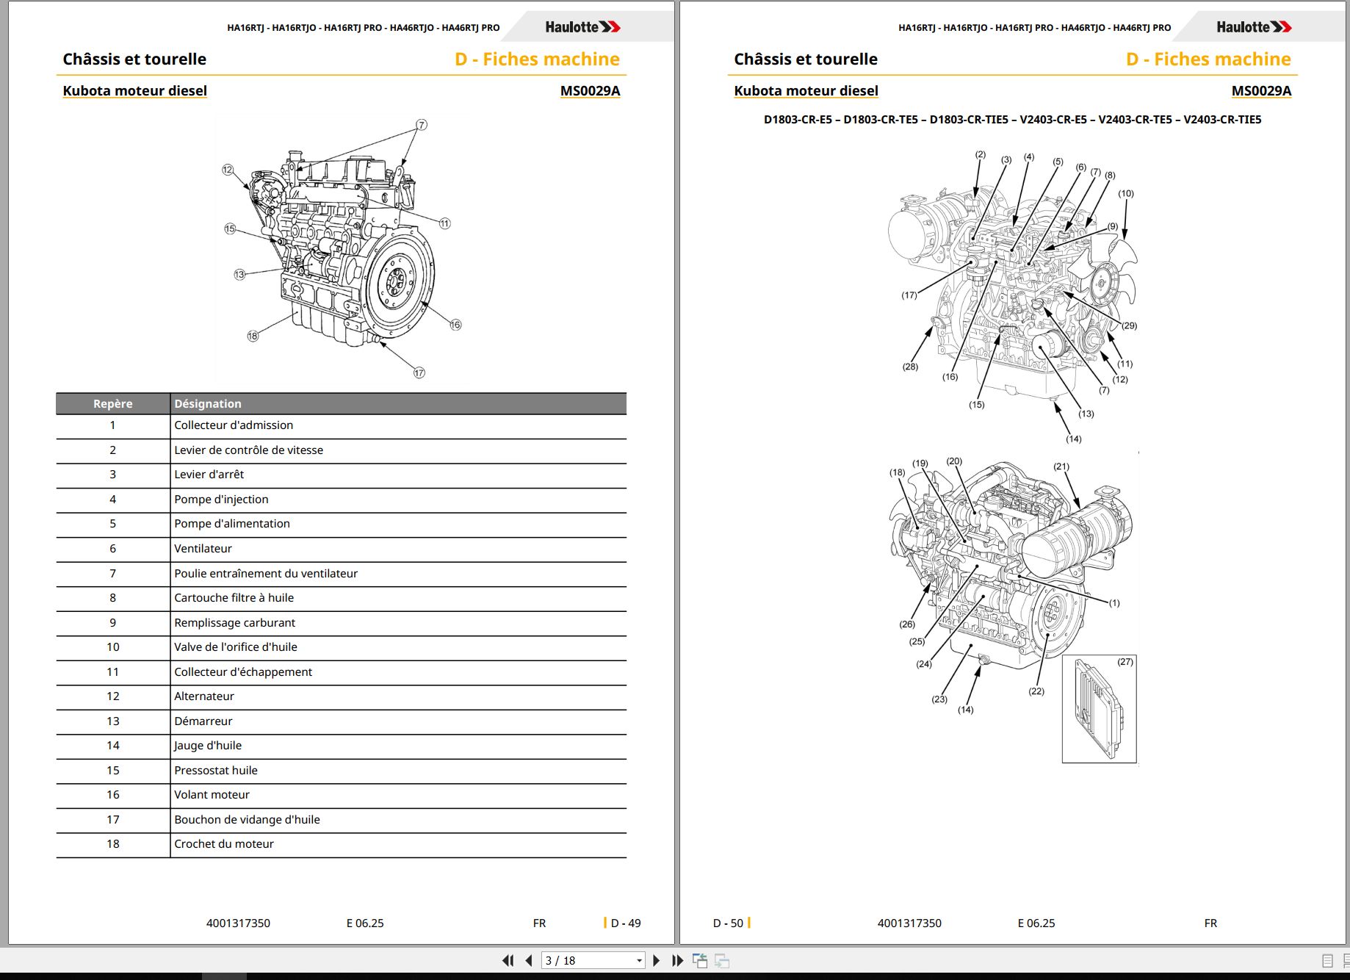Click 'E 06.25' in right page footer

(1036, 923)
